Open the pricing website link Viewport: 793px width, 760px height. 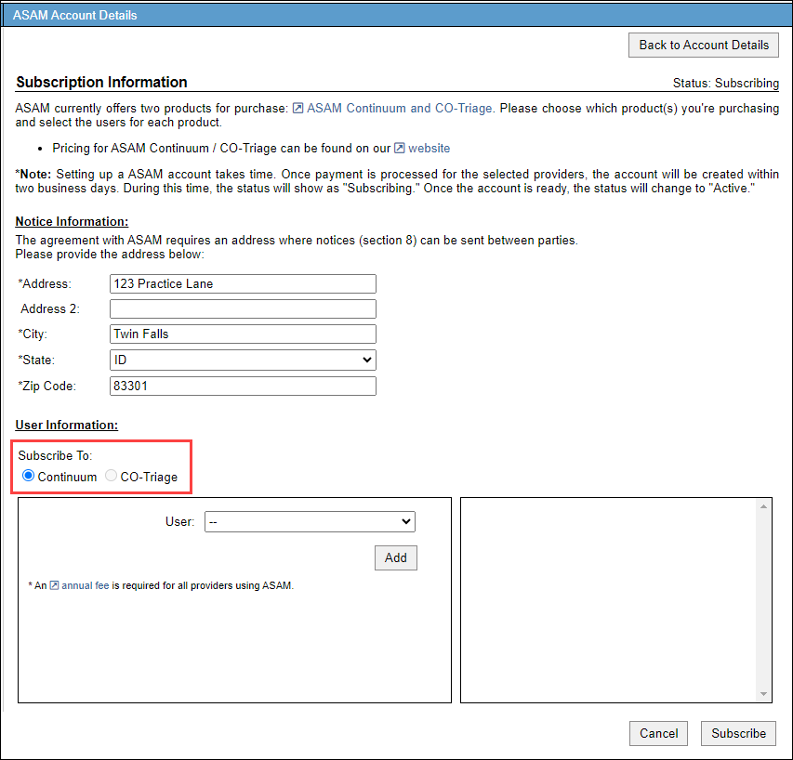tap(429, 148)
